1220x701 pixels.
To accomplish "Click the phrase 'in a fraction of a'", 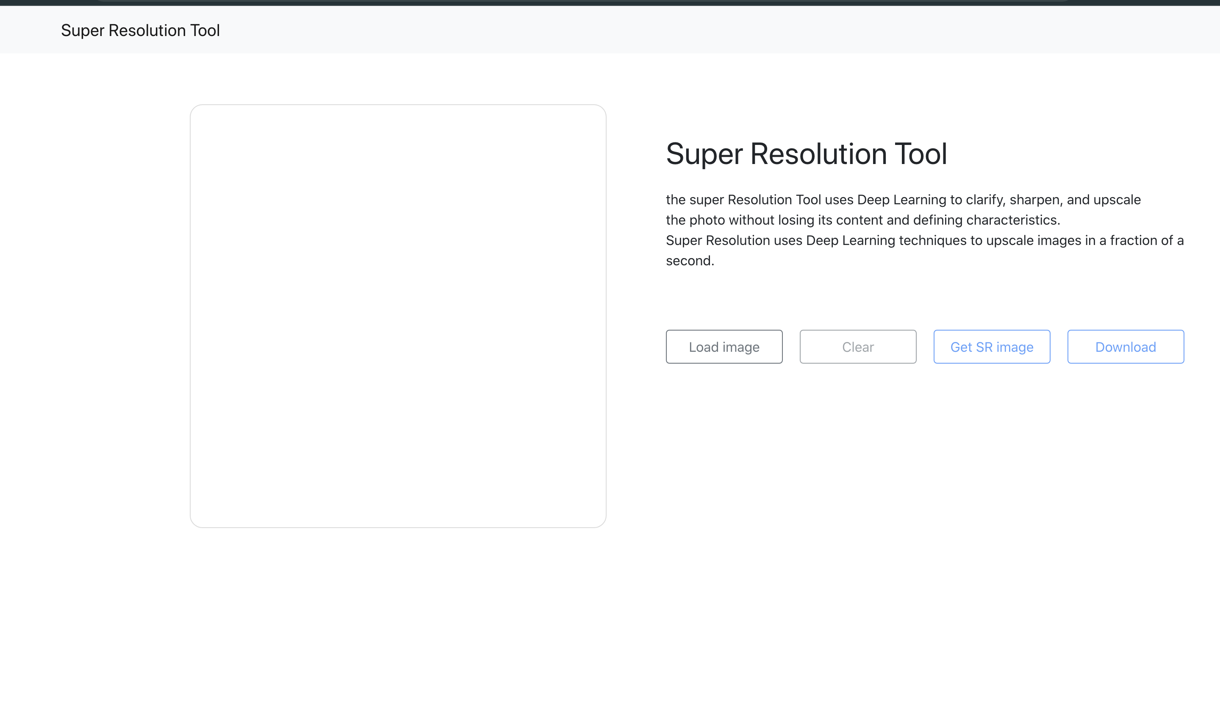I will click(1134, 240).
